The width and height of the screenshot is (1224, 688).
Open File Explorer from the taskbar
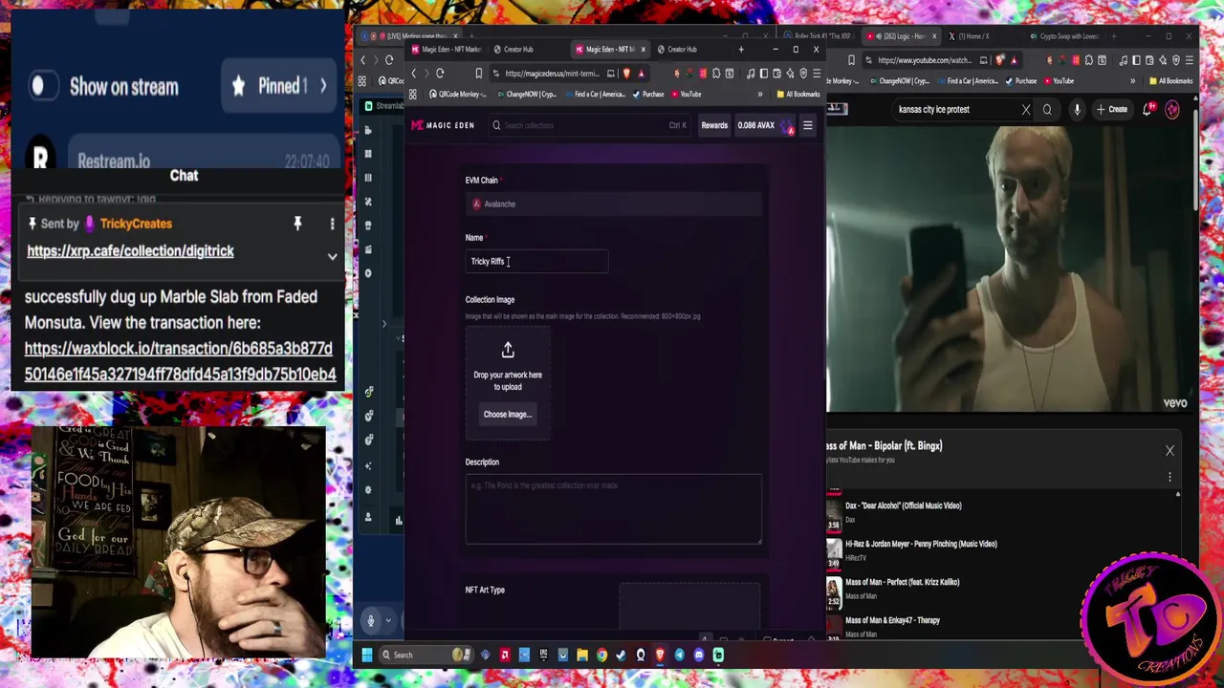581,655
